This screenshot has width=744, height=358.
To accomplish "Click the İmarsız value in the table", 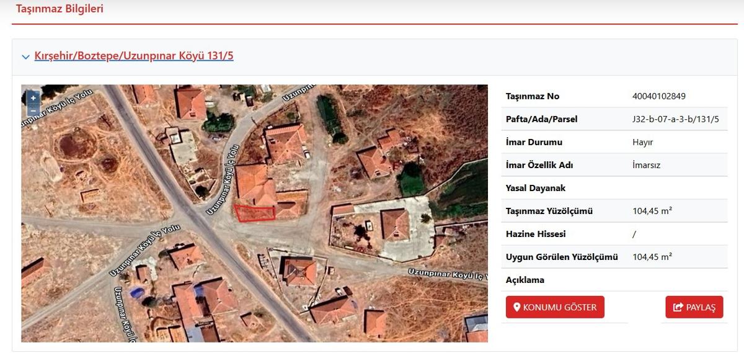I will [x=645, y=165].
